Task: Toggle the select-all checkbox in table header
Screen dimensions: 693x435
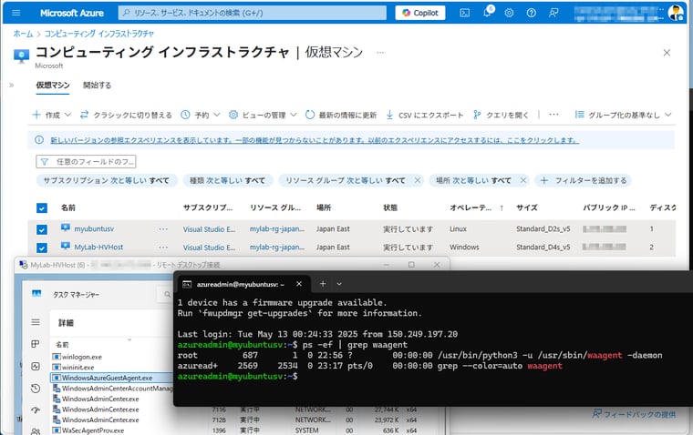Action: (x=42, y=207)
